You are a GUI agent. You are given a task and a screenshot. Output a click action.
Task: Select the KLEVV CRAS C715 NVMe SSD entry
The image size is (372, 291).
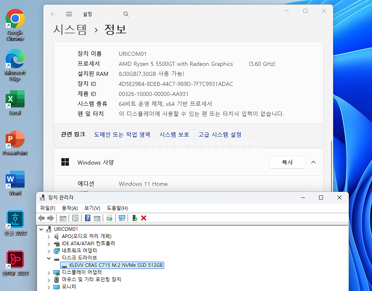tap(112, 265)
